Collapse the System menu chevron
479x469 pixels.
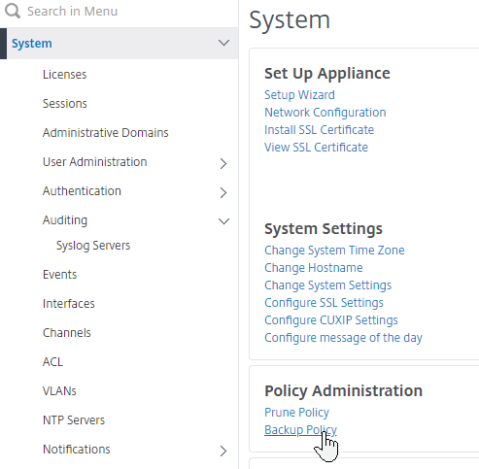[x=223, y=43]
